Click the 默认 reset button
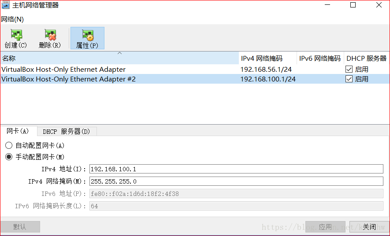The width and height of the screenshot is (390, 236). [x=20, y=227]
